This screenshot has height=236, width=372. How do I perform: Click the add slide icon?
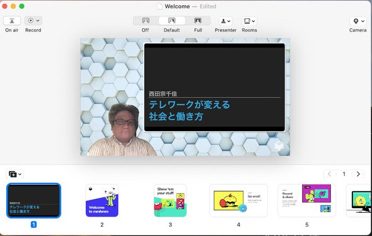point(13,174)
